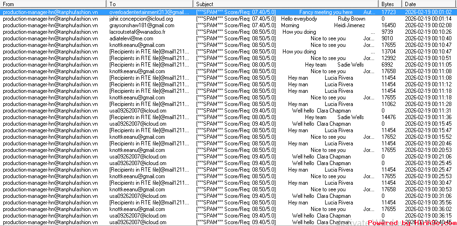The height and width of the screenshot is (226, 457).
Task: Open the 'Fancy meeting you here' subject
Action: [326, 12]
